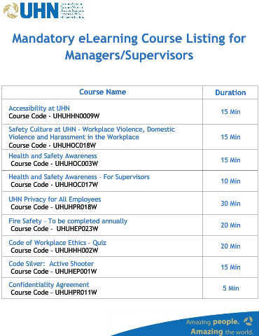Viewport: 259px width, 336px height.
Task: Open the Confidentiality Agreement course link
Action: [49, 285]
